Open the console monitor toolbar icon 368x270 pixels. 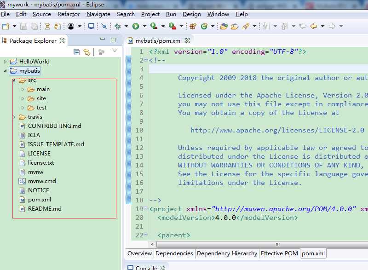click(91, 26)
